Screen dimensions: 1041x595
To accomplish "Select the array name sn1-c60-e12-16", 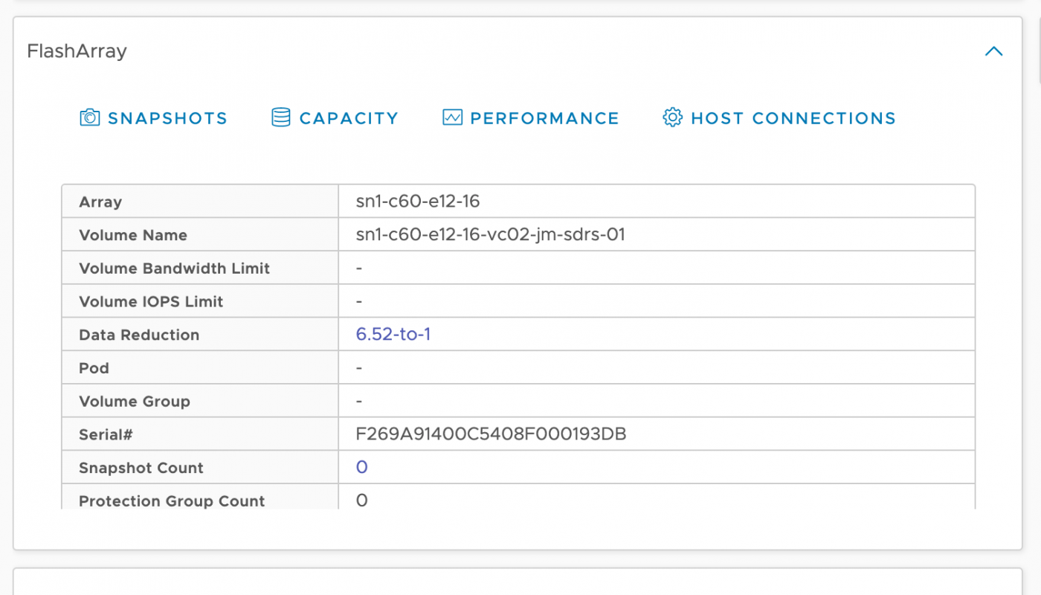I will pyautogui.click(x=418, y=202).
